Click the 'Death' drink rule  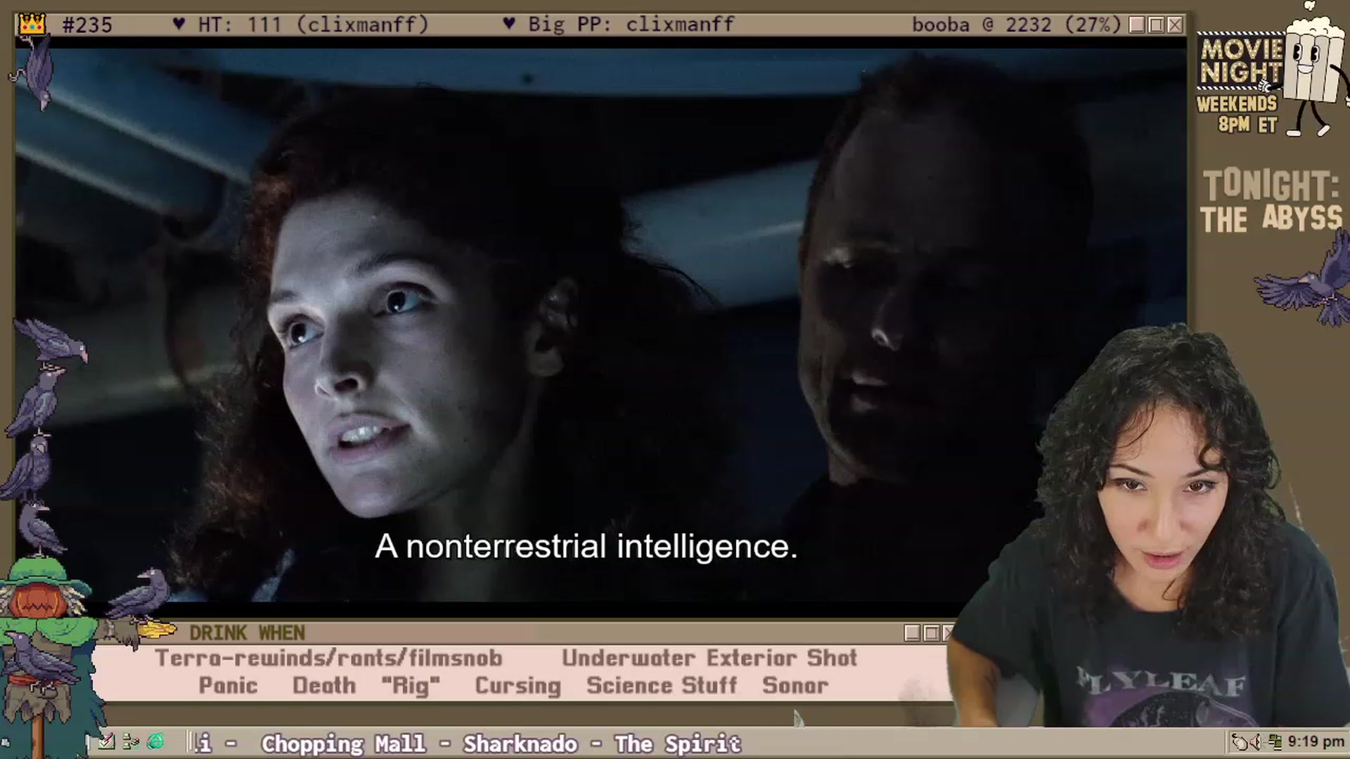click(x=324, y=686)
